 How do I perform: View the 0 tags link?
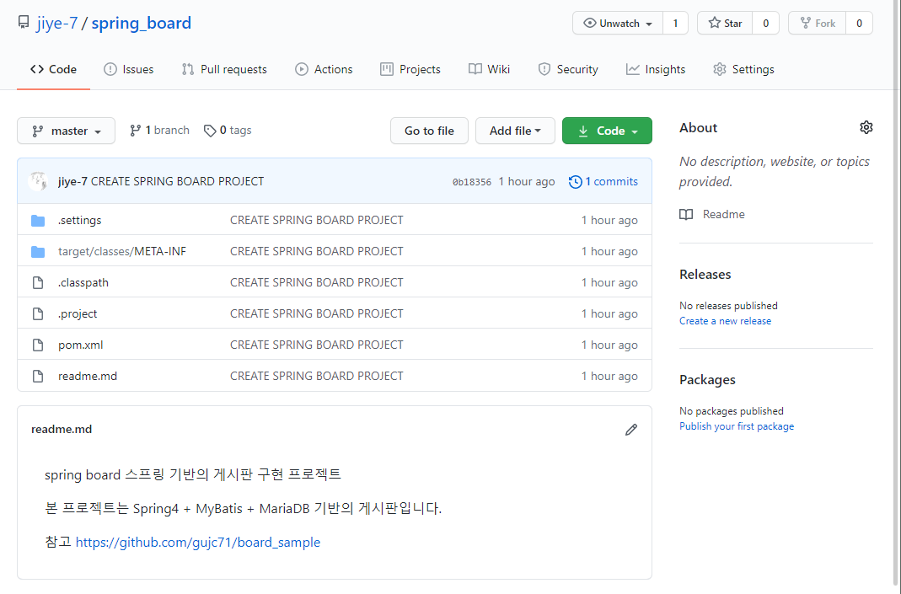[228, 131]
